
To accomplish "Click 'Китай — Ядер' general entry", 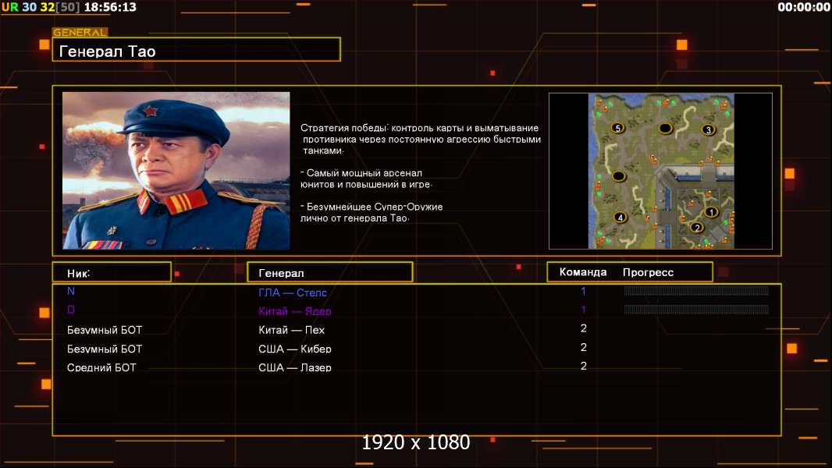I will [294, 311].
